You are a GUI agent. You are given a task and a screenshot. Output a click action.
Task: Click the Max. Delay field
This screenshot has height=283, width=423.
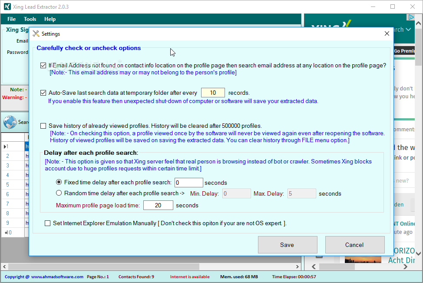(x=301, y=193)
